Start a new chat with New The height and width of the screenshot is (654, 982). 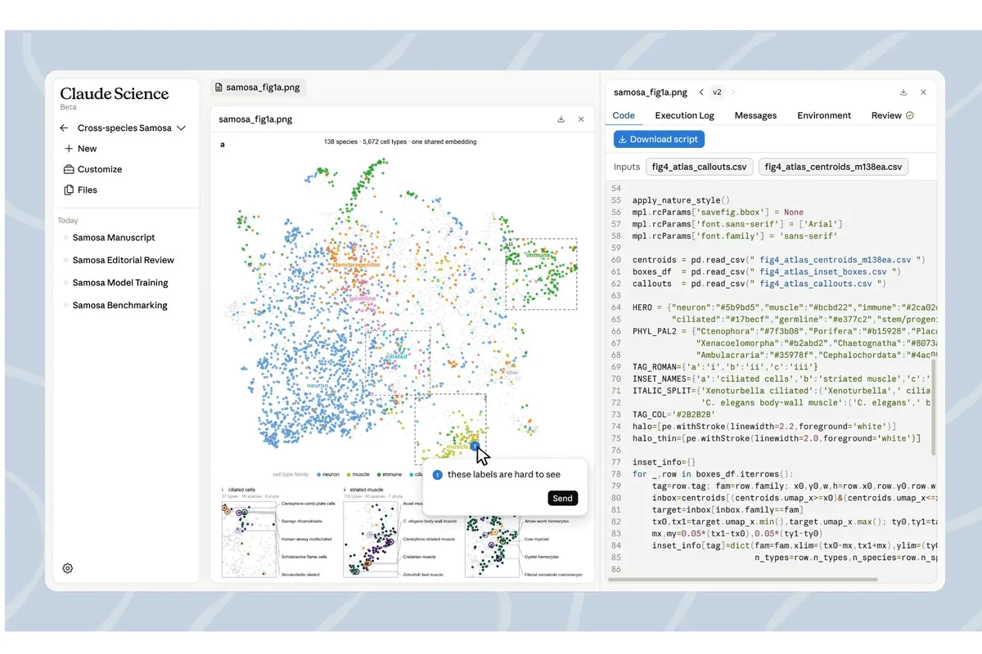80,149
